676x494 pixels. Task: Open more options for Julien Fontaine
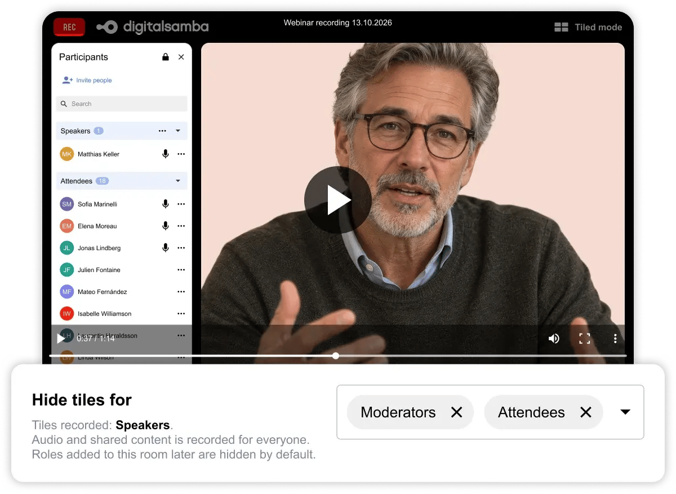tap(181, 270)
